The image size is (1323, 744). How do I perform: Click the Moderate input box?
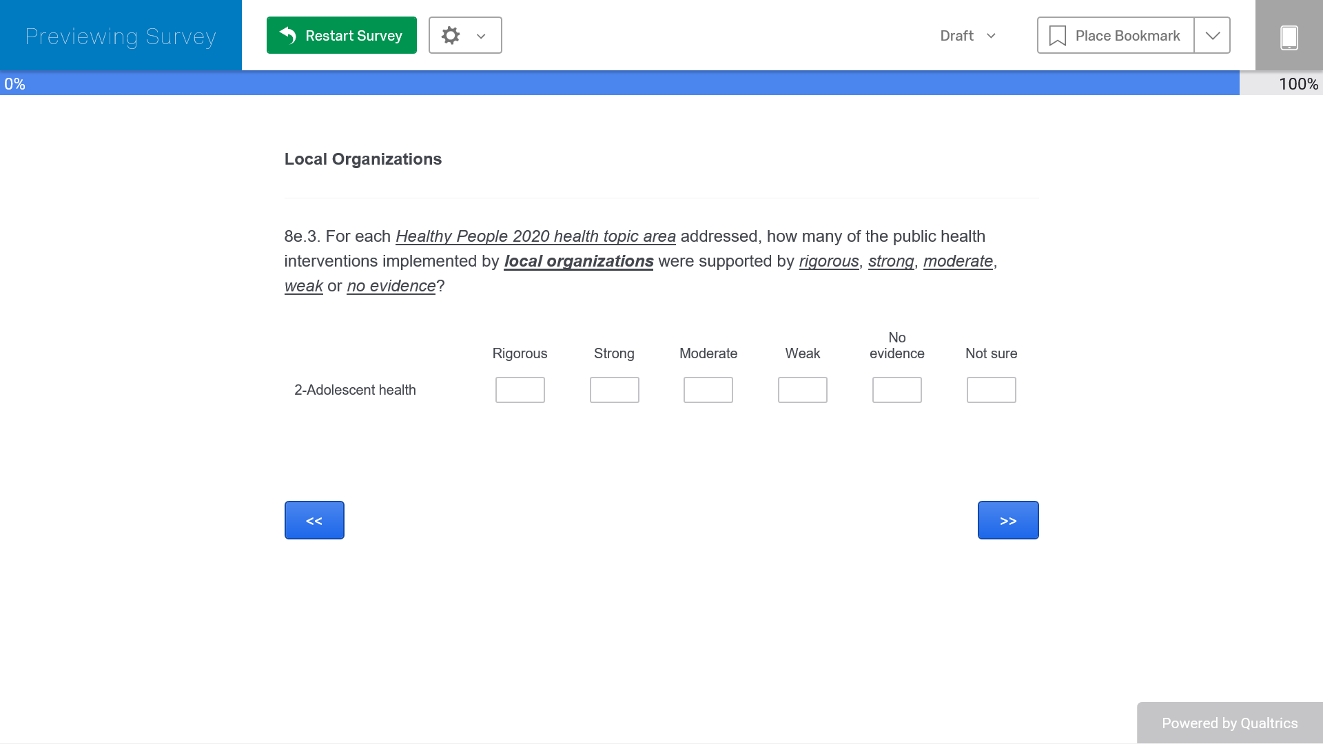[x=708, y=390]
